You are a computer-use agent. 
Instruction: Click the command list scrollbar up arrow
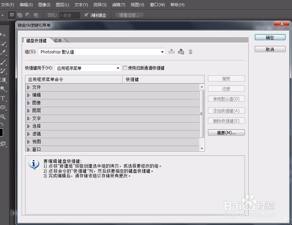click(202, 87)
